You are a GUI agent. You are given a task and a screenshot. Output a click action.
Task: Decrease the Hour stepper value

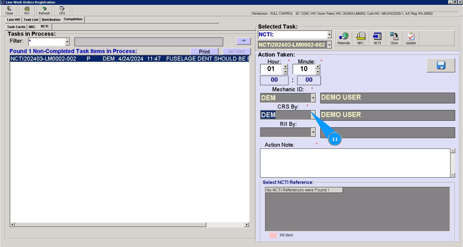point(285,71)
